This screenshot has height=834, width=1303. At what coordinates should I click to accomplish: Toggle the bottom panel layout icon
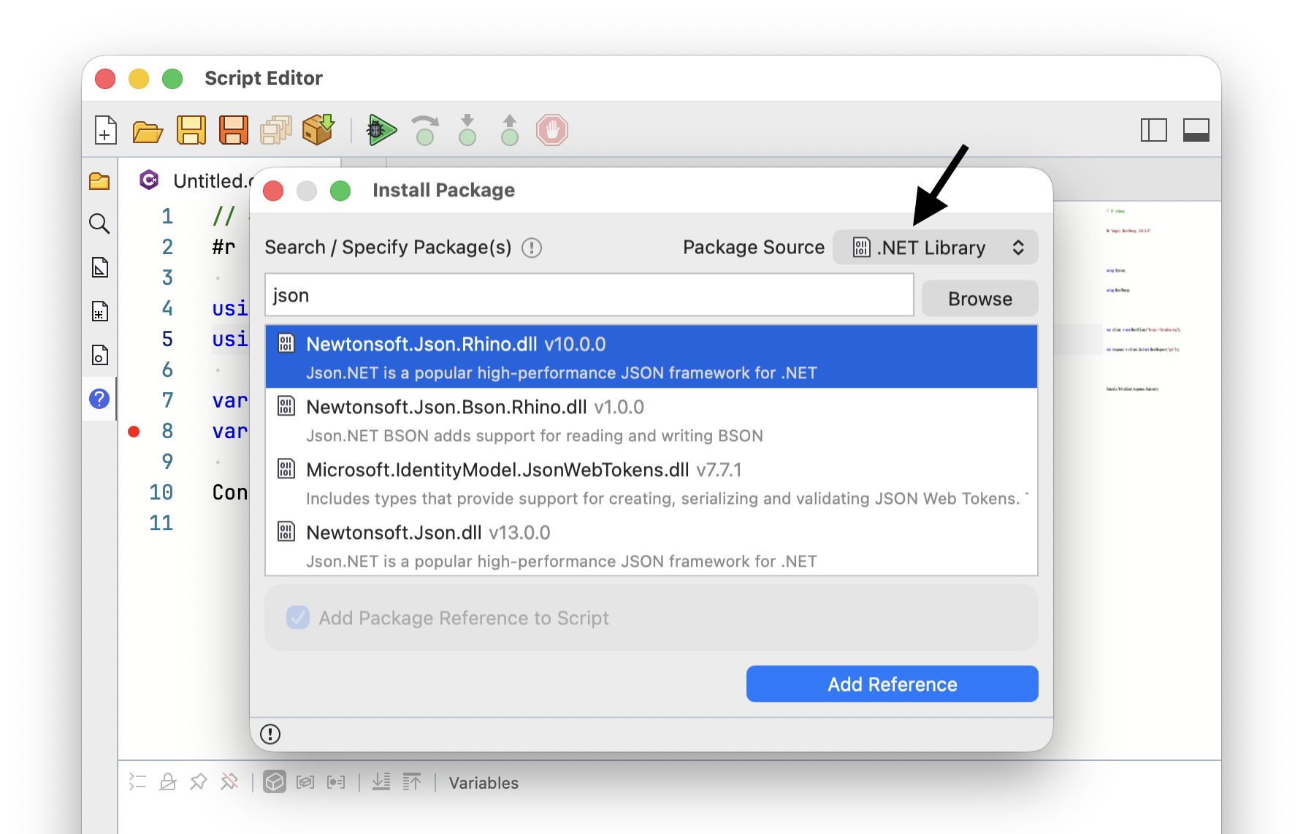click(1196, 130)
